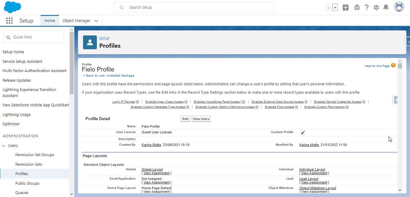Viewport: 410px width, 197px height.
Task: Click inside the Search Setup field
Action: tap(194, 7)
